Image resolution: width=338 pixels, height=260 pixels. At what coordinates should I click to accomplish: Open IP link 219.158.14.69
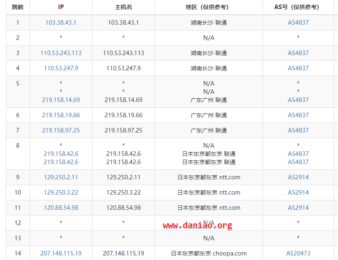61,100
